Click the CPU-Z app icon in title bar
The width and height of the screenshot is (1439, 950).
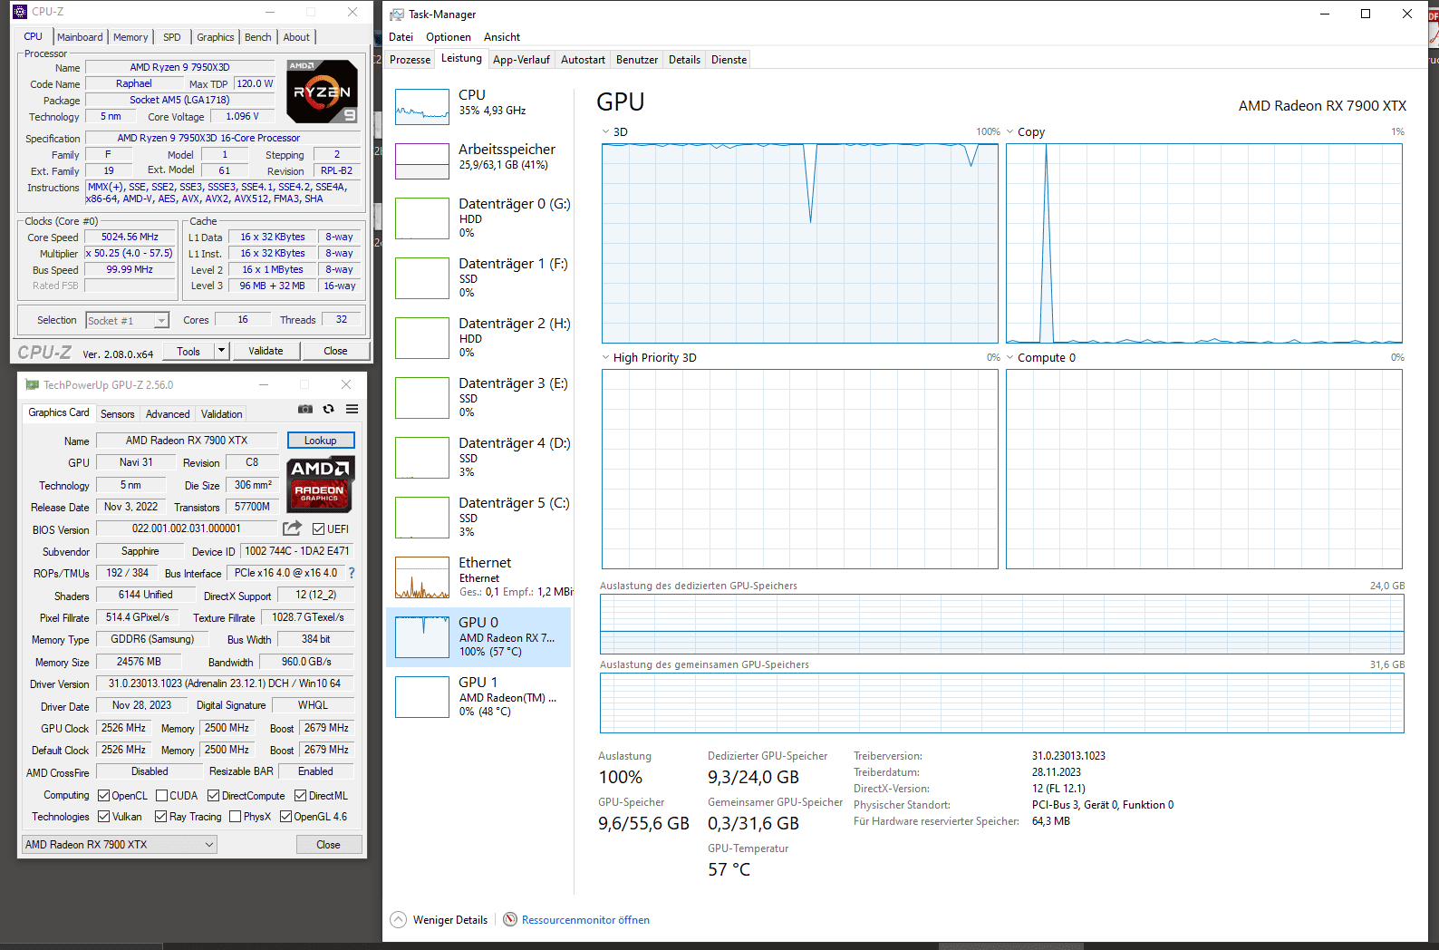[20, 12]
